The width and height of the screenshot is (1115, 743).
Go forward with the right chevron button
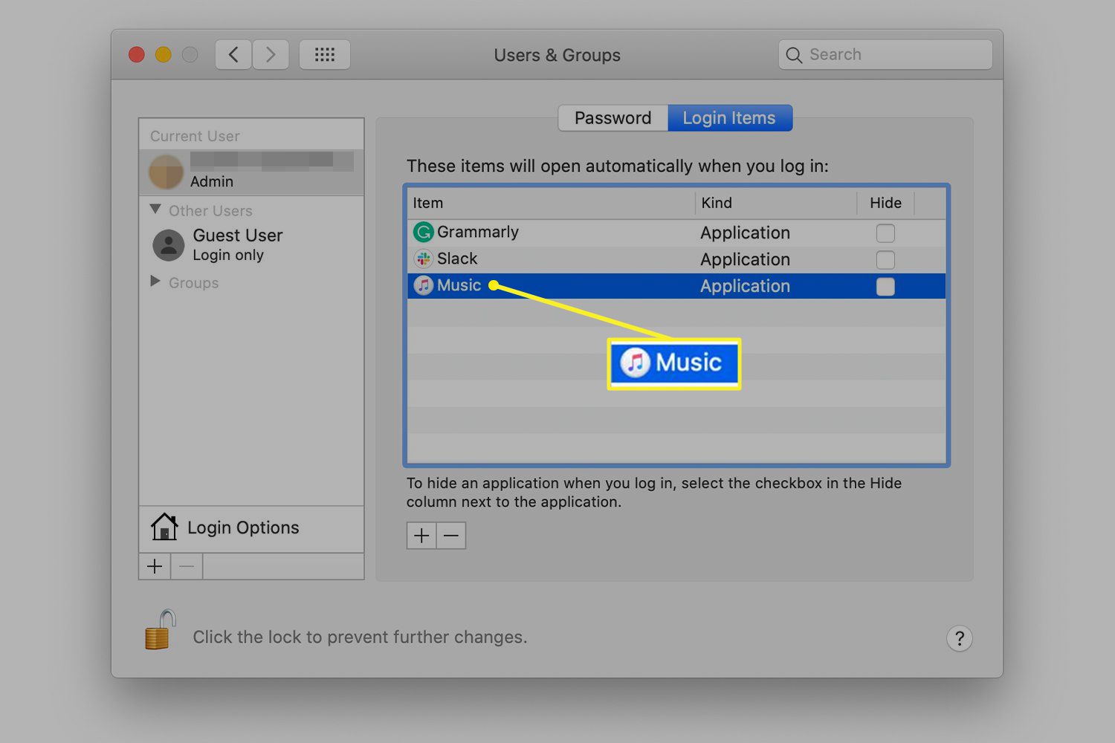[271, 55]
